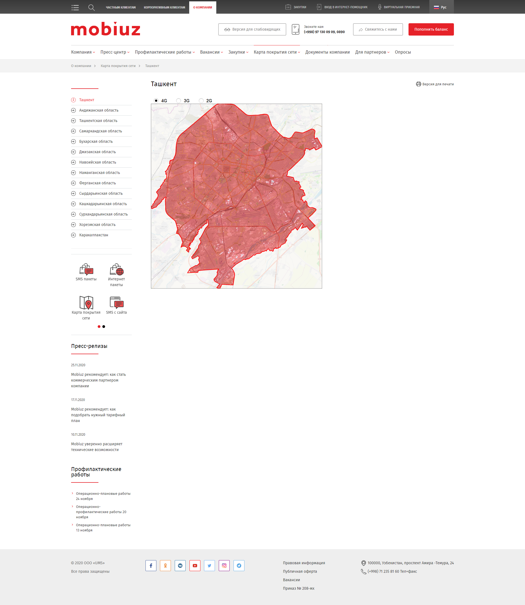This screenshot has height=605, width=525.
Task: Click the search magnifier icon
Action: 91,7
